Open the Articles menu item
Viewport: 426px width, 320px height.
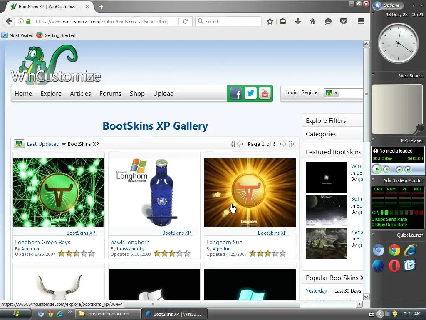pos(80,94)
